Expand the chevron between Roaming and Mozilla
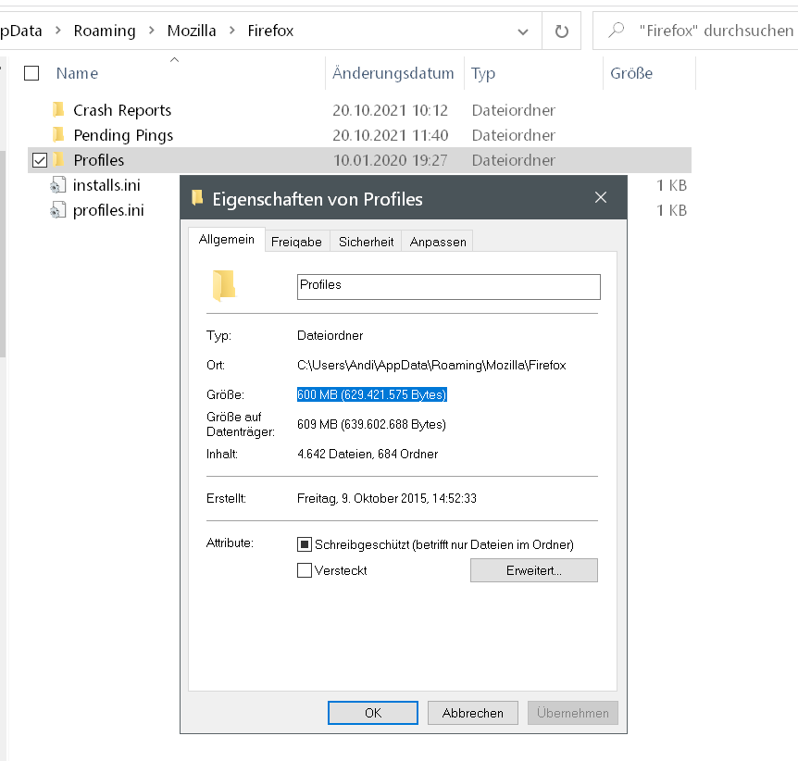The height and width of the screenshot is (761, 798). [x=151, y=31]
